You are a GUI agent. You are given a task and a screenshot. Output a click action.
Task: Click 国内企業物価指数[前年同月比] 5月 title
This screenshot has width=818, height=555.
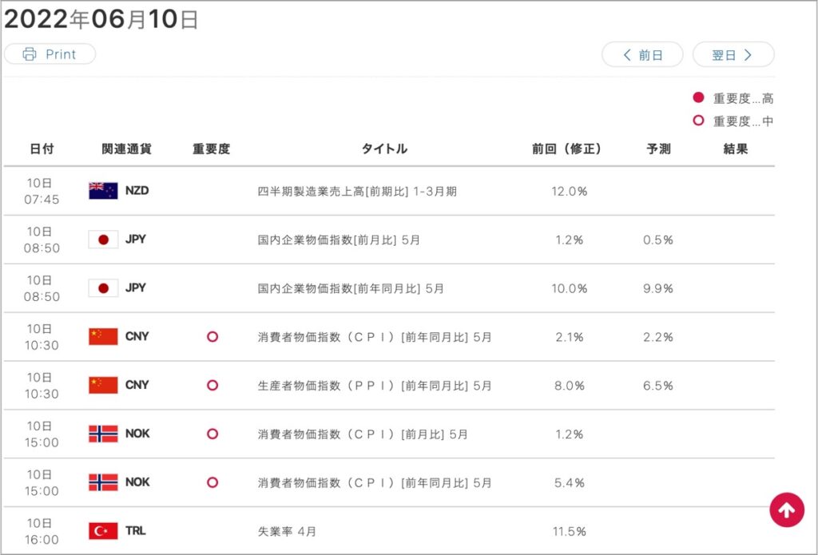pyautogui.click(x=351, y=288)
